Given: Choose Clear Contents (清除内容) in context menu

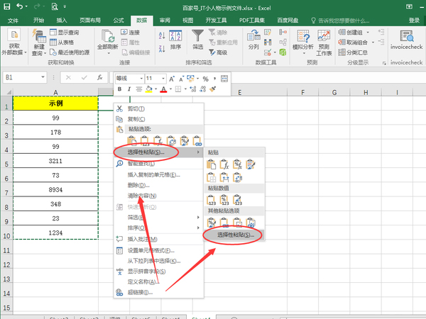Looking at the screenshot, I should click(142, 196).
